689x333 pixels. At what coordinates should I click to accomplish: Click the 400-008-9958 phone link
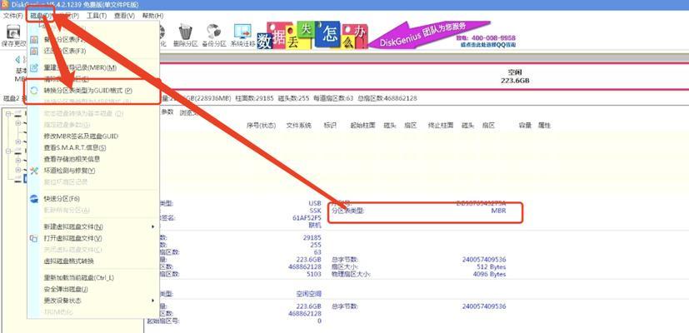pos(492,37)
